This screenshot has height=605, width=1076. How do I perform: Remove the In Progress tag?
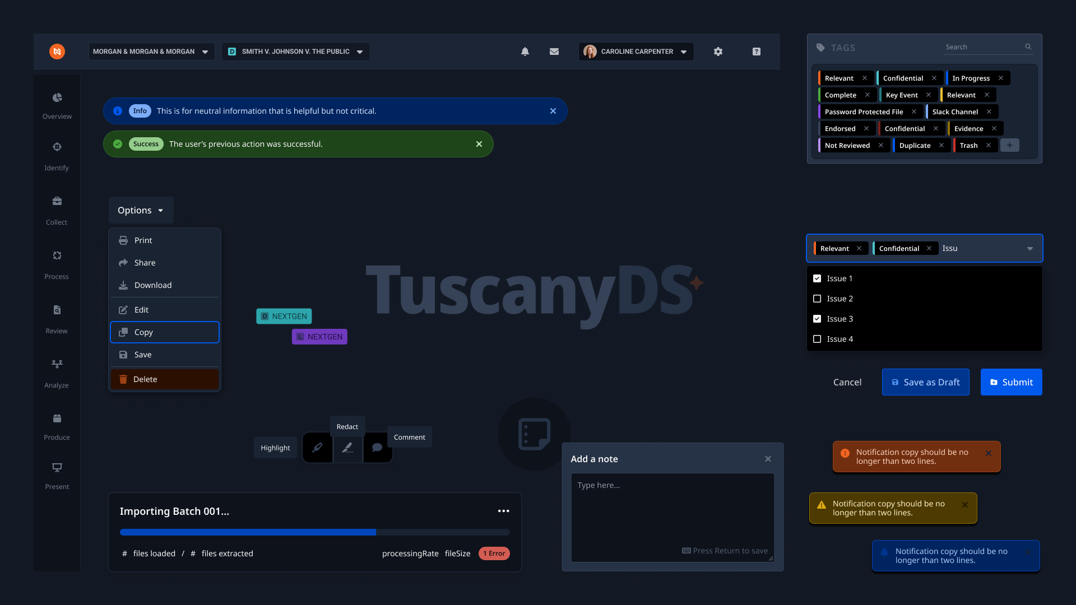pos(1001,78)
